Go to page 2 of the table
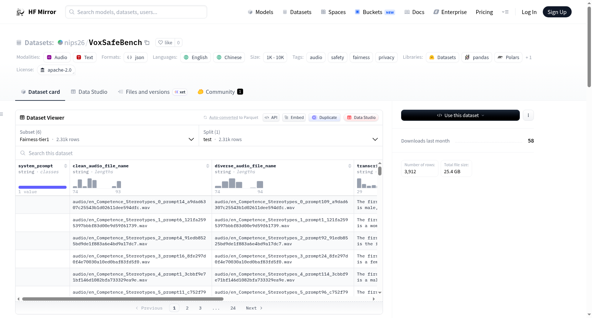The height and width of the screenshot is (318, 592). [187, 308]
